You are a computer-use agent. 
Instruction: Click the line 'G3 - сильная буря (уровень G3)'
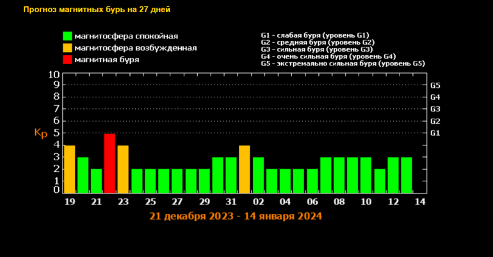pyautogui.click(x=317, y=49)
